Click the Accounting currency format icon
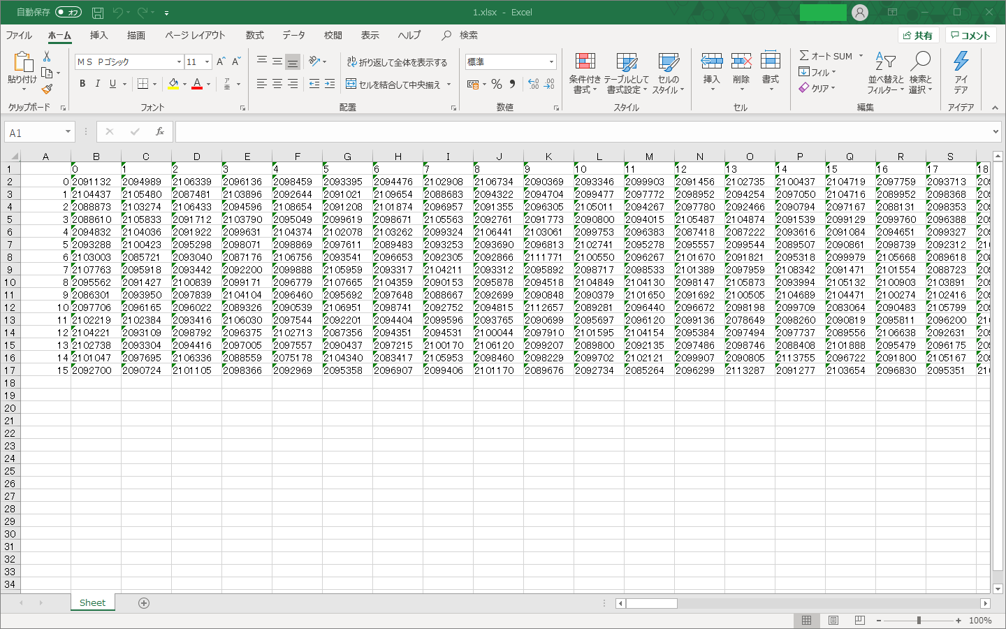 click(x=473, y=84)
